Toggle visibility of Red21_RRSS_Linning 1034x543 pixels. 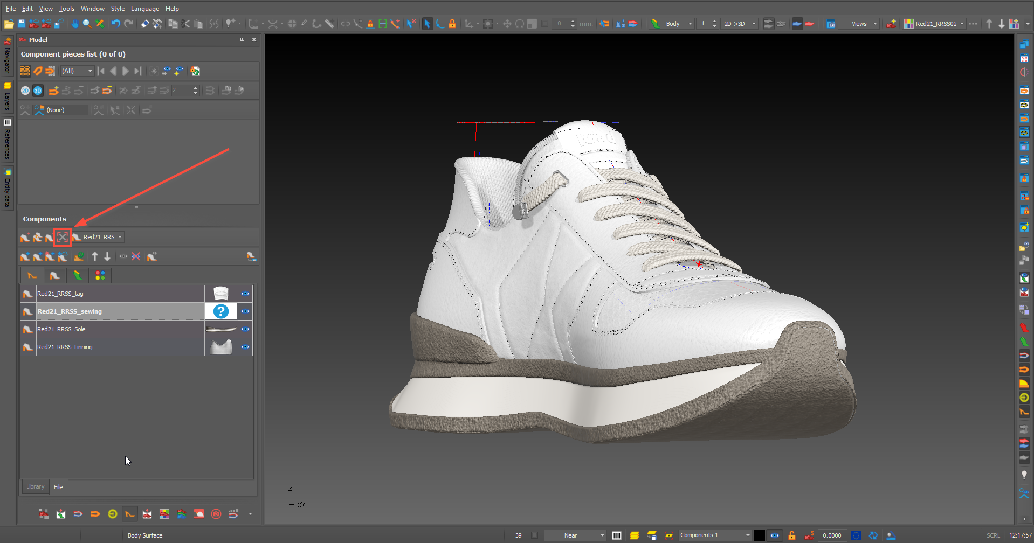245,347
